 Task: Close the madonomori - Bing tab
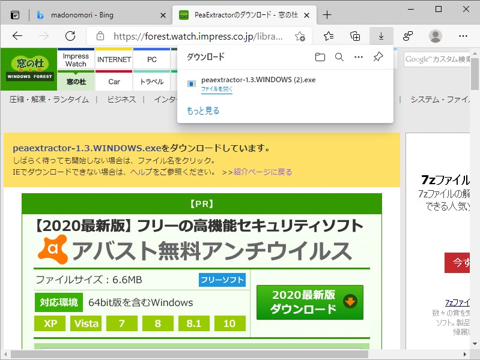(x=163, y=15)
